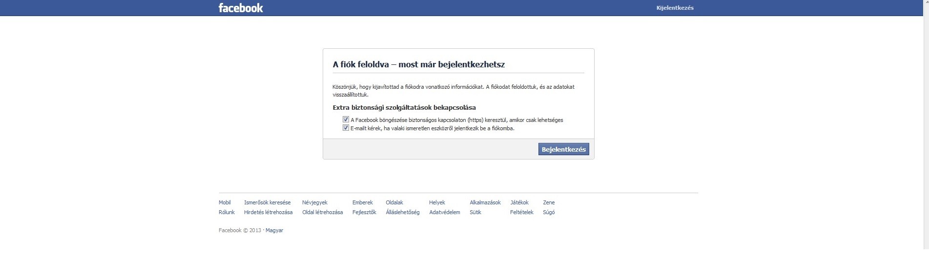Select Oldalak in the footer
929x259 pixels.
coord(394,202)
